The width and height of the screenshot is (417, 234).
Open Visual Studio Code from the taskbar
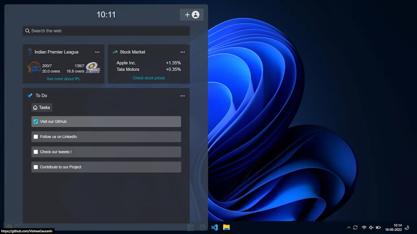[x=214, y=227]
